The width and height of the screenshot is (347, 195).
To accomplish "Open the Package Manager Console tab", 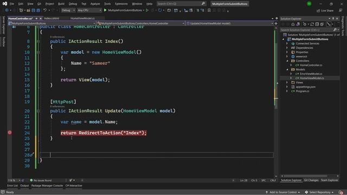I will [x=47, y=186].
